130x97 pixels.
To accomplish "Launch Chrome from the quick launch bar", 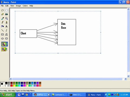I will point(27,95).
